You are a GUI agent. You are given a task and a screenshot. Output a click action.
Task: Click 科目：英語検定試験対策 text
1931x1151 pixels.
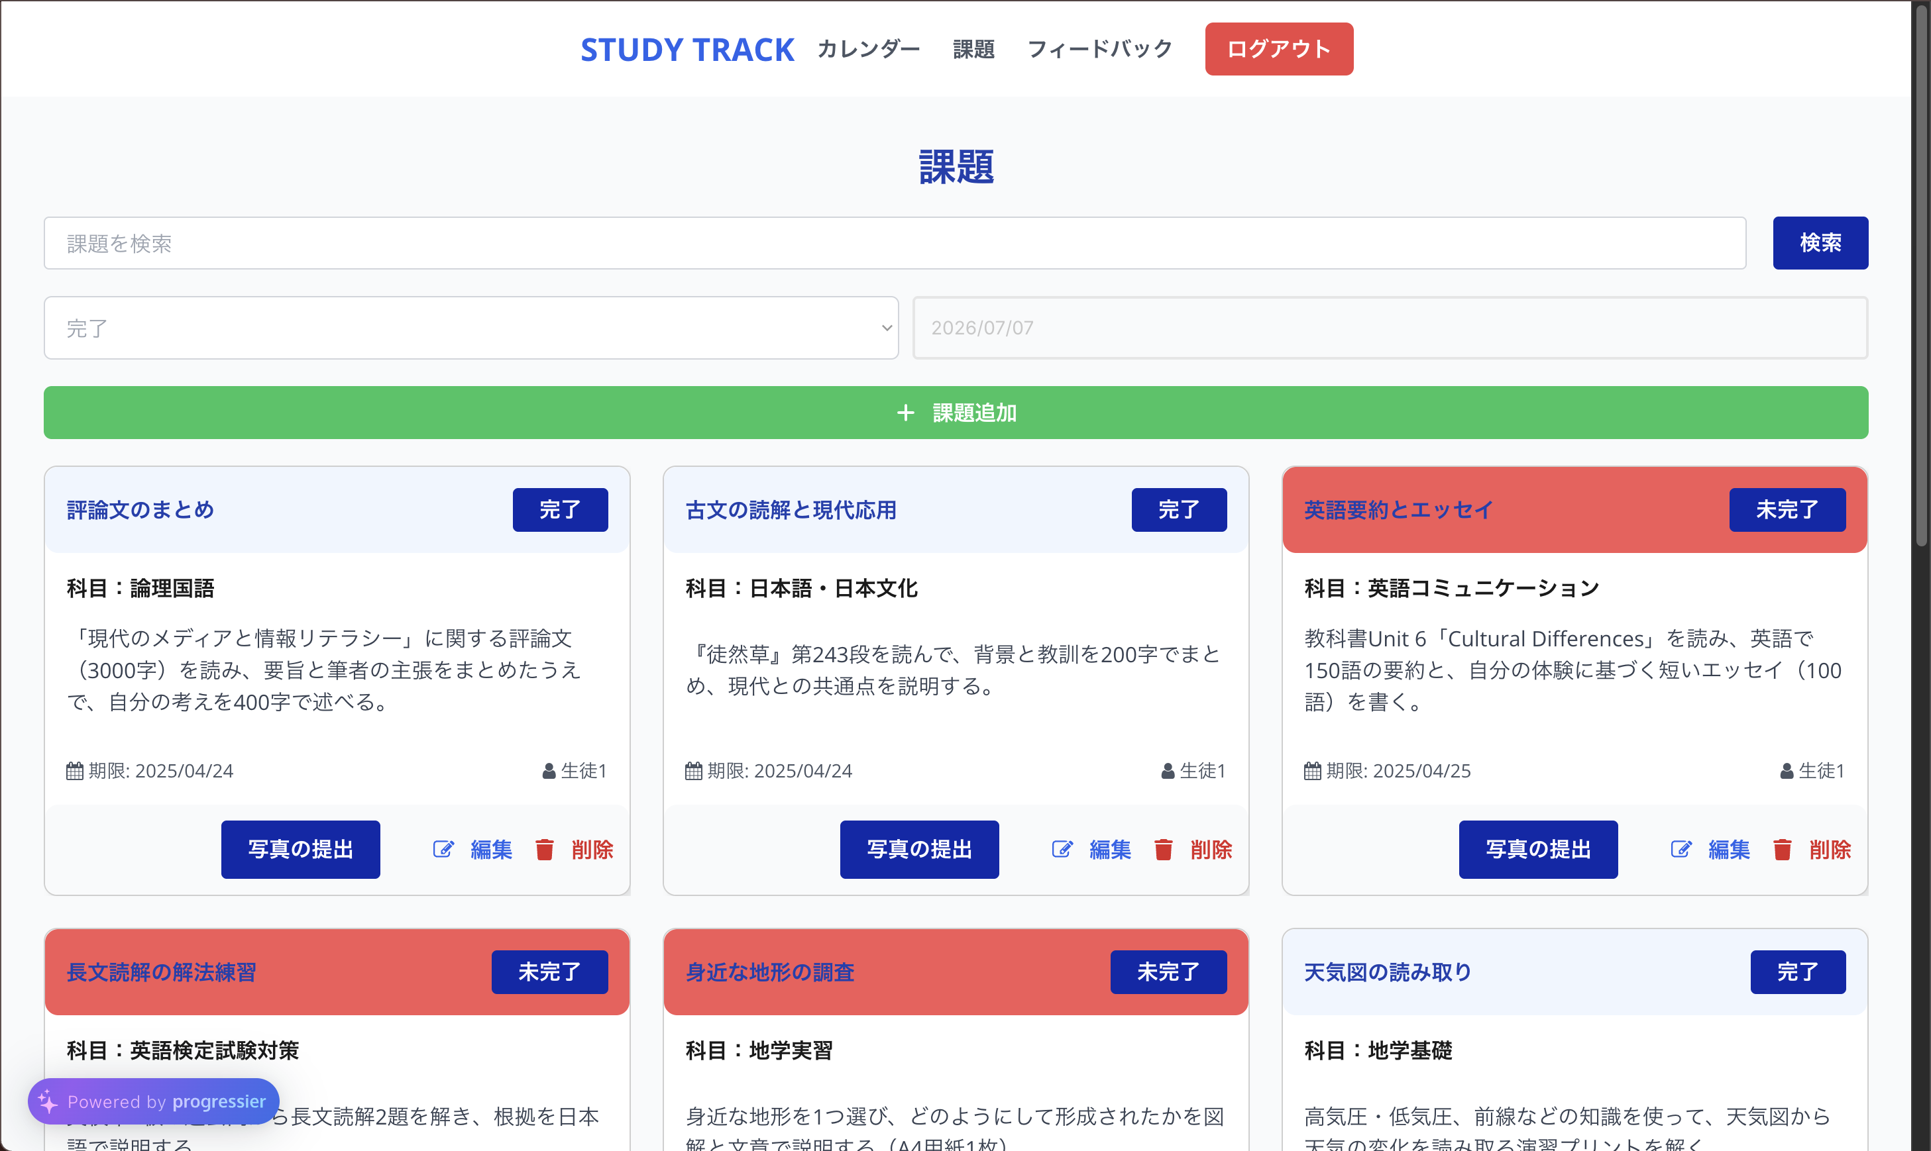click(x=182, y=1050)
